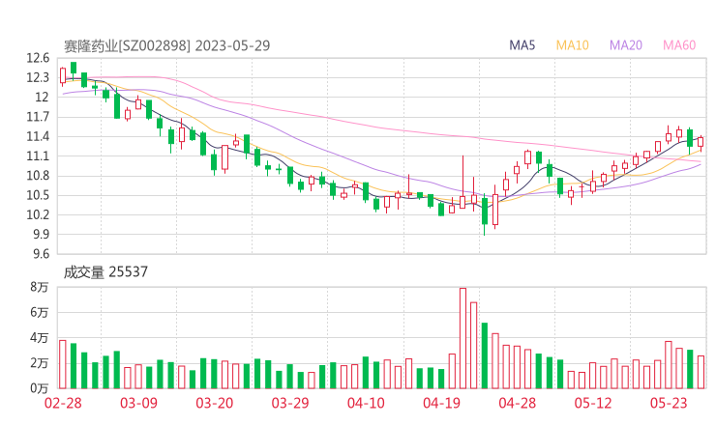The height and width of the screenshot is (425, 716).
Task: Click the 0万 volume axis label
Action: tap(40, 388)
